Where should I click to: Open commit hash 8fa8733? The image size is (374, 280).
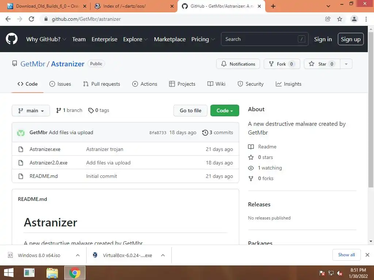[x=158, y=133]
